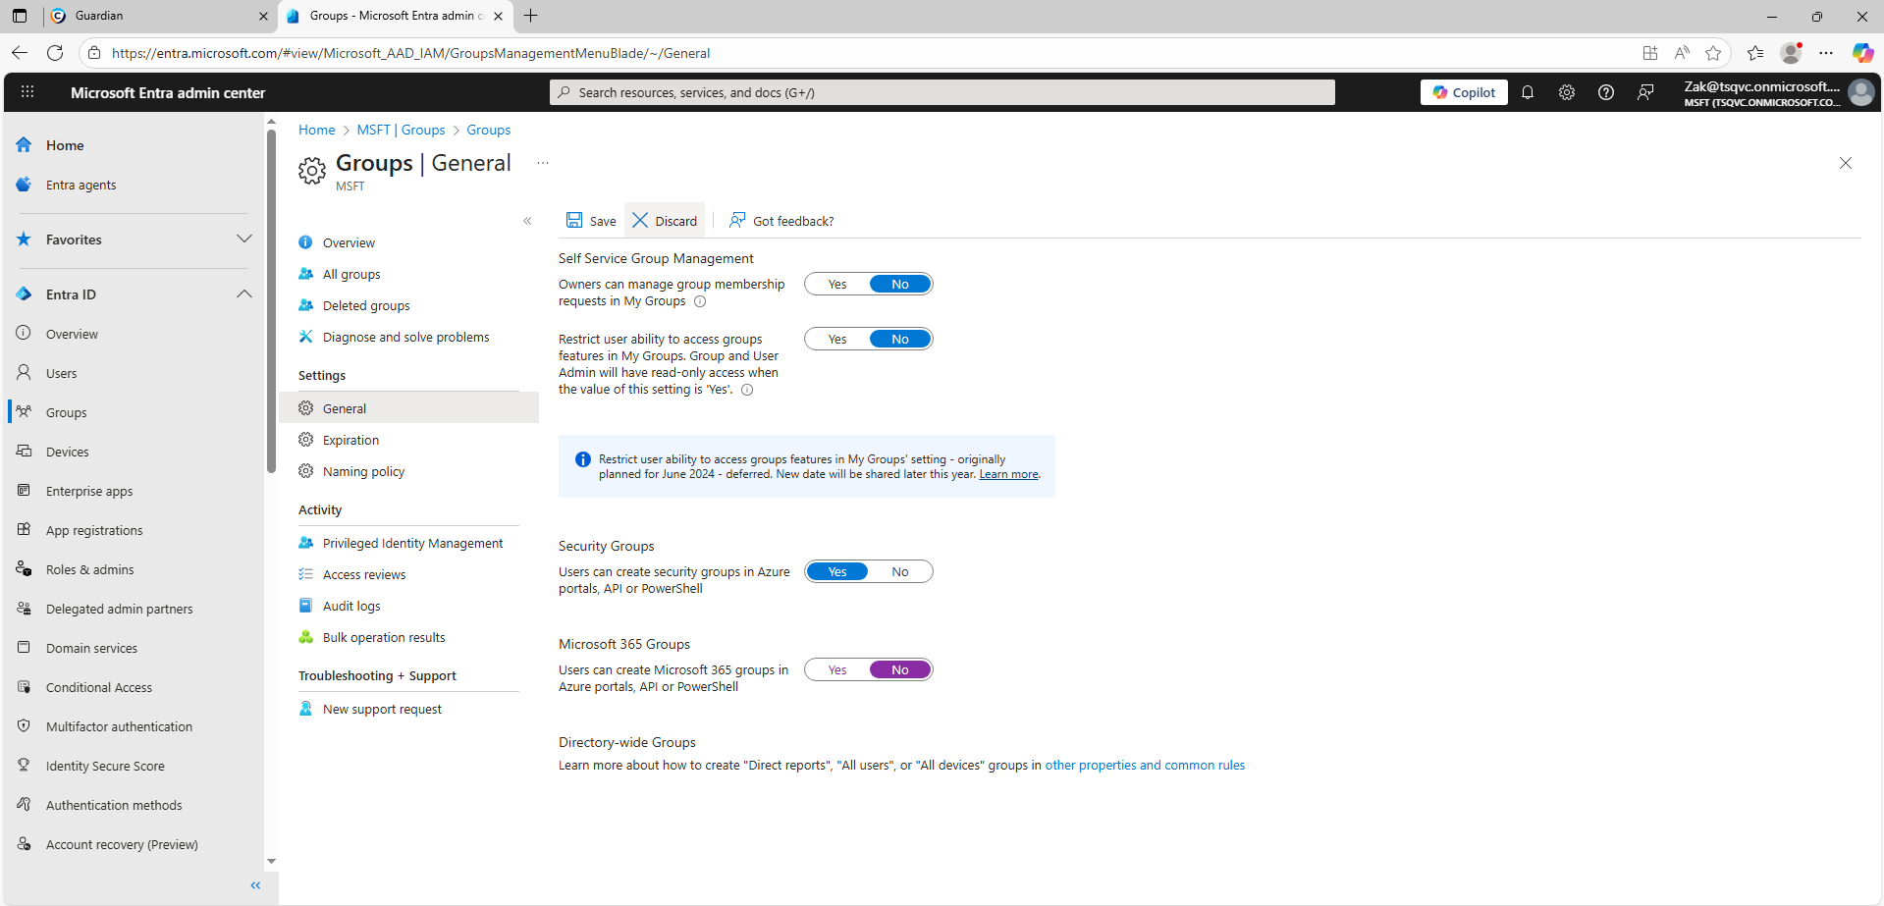1884x906 pixels.
Task: Open the Expiration settings page
Action: 350,441
